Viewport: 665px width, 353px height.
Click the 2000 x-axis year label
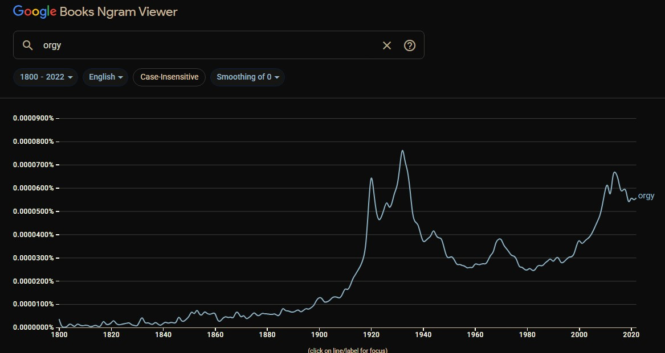[579, 334]
